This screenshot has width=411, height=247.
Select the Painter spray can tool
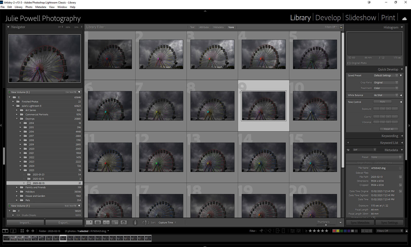135,223
